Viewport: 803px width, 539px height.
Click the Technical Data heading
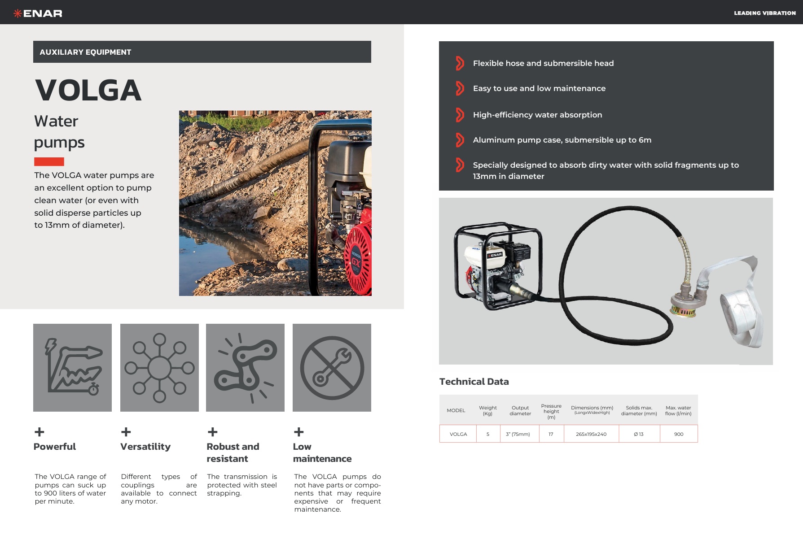[x=474, y=382]
